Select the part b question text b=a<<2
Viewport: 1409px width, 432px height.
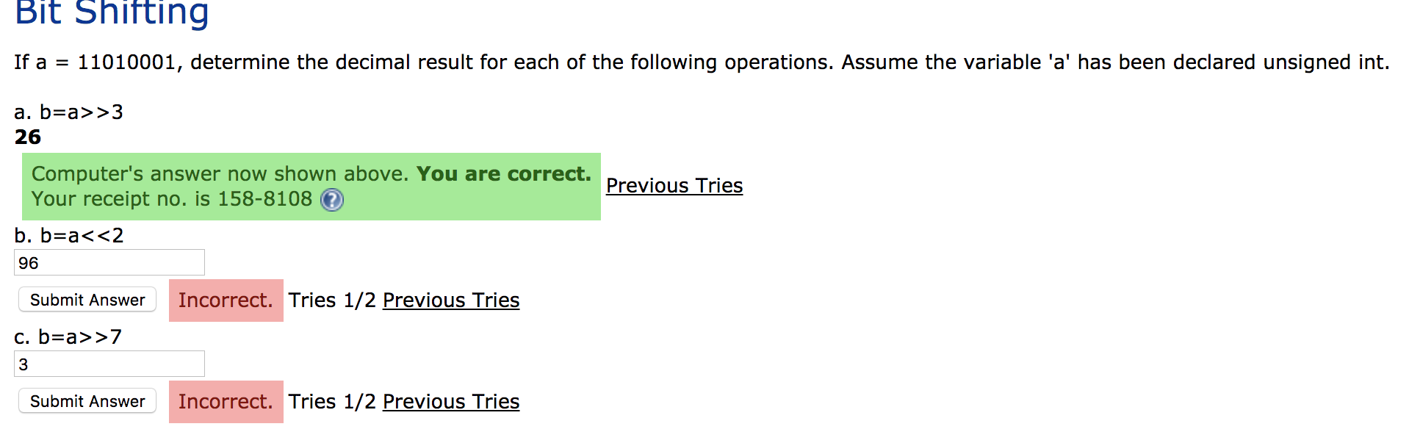point(70,235)
